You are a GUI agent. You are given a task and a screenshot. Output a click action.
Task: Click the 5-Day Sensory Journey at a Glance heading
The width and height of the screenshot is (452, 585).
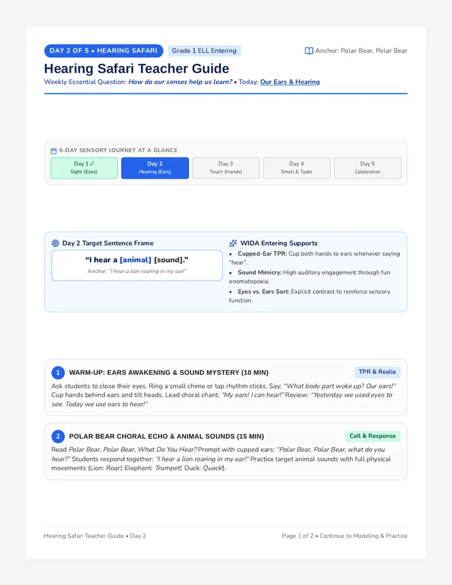[118, 151]
